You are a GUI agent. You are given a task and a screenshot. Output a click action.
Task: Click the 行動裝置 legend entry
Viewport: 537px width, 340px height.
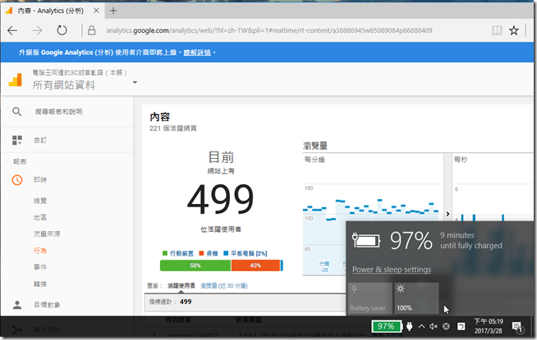pos(178,253)
